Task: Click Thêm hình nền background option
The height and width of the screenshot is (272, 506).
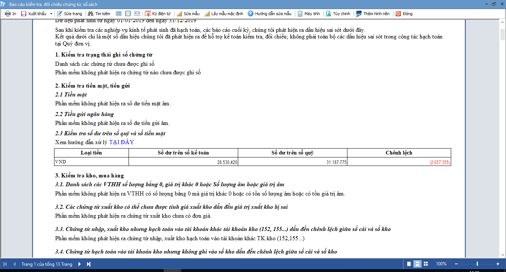Action: [x=373, y=14]
